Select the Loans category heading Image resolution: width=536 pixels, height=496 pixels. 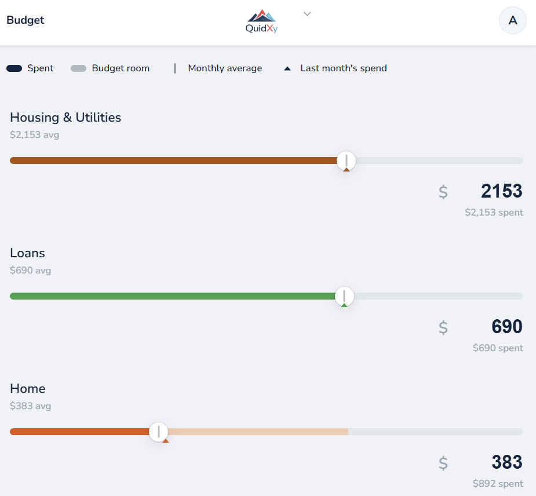[27, 253]
